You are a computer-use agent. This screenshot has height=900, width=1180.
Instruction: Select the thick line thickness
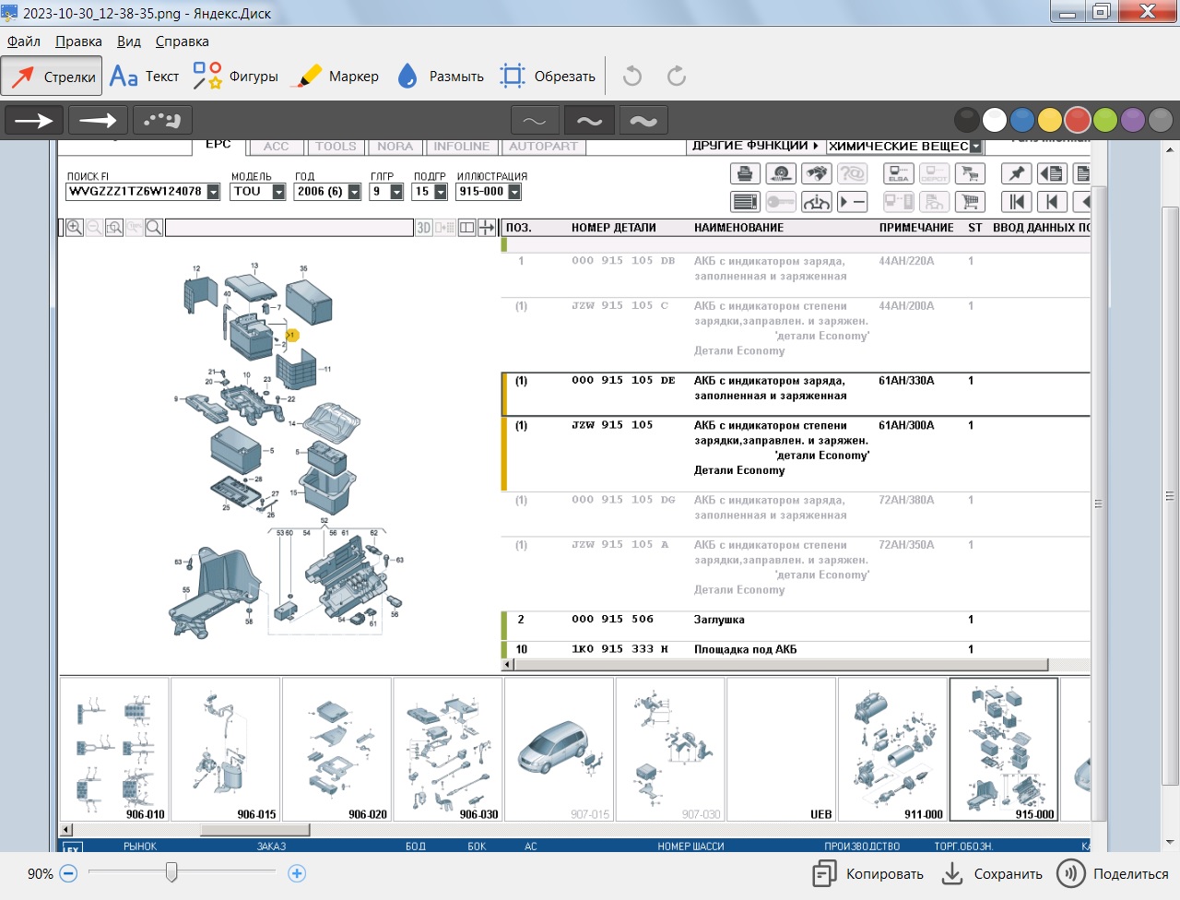pyautogui.click(x=643, y=120)
